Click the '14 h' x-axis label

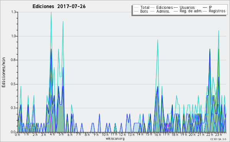coord(140,134)
